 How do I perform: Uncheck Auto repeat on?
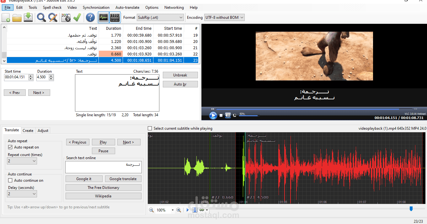click(x=10, y=147)
